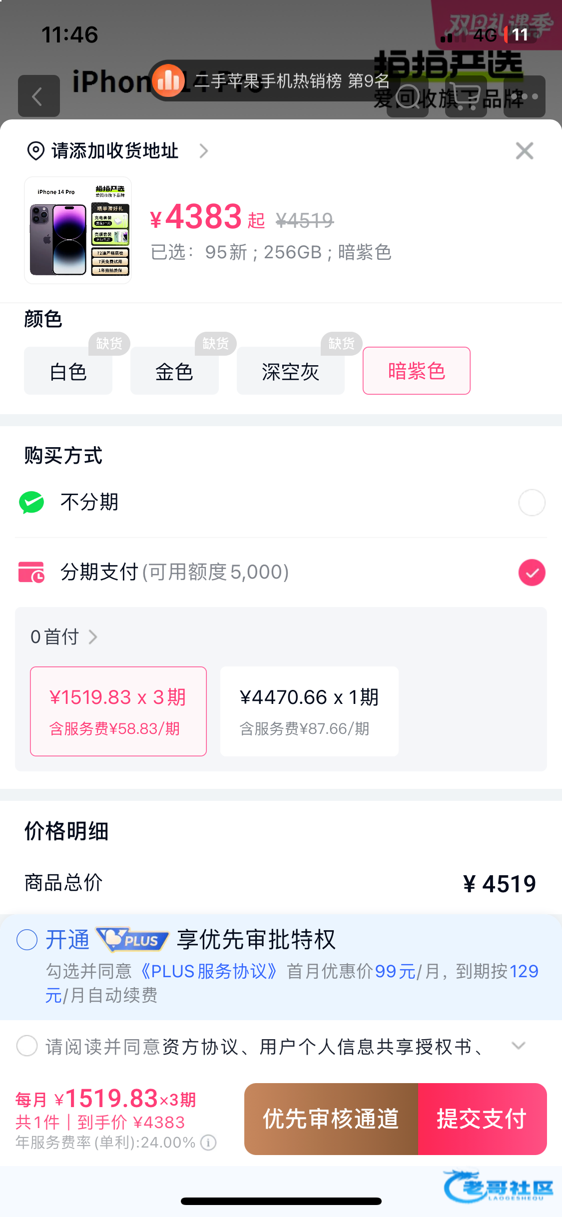Check the agreement consent checkbox
This screenshot has height=1217, width=562.
coord(27,1046)
